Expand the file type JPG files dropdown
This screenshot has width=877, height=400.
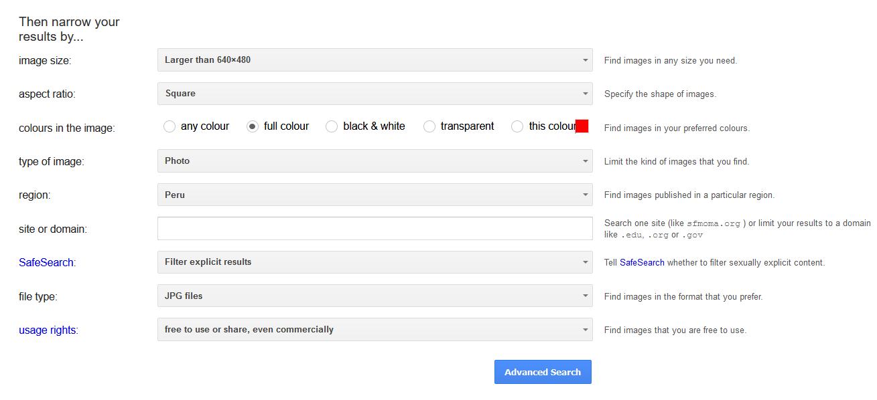(x=375, y=296)
